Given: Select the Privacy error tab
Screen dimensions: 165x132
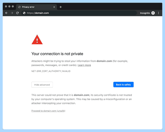Looking at the screenshot, I should coord(36,7).
